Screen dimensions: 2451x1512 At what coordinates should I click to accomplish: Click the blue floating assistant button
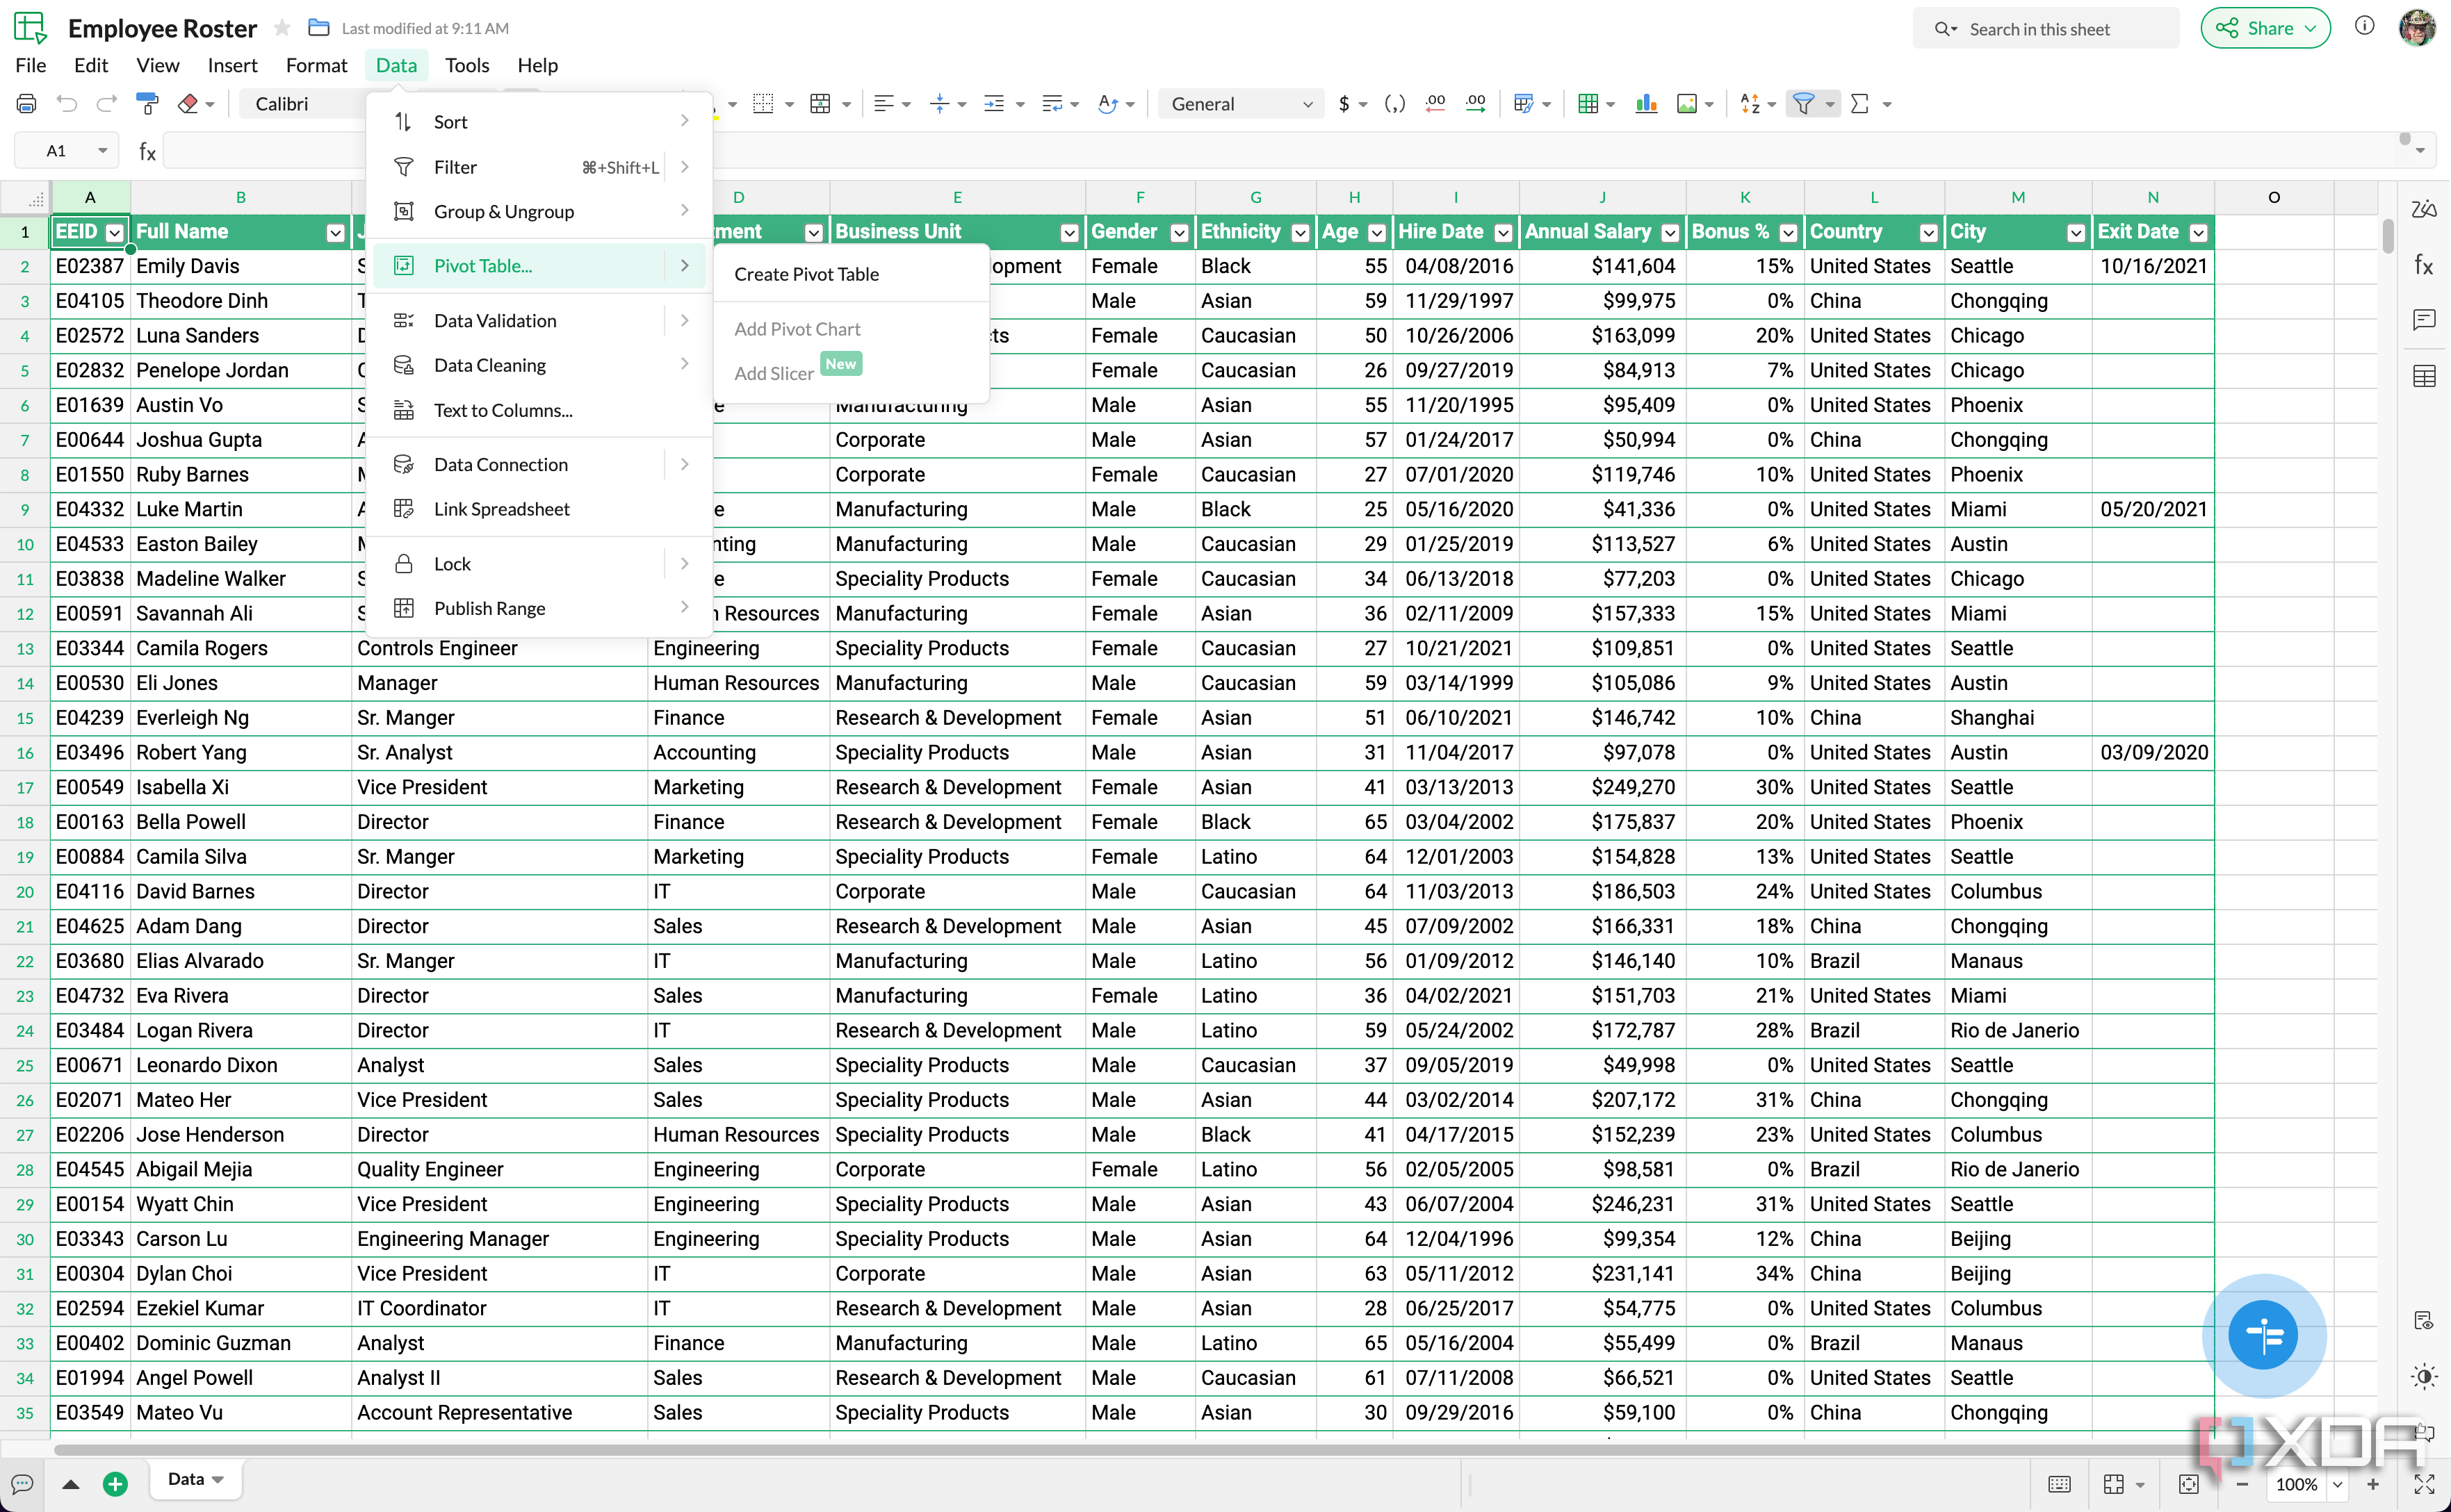tap(2264, 1335)
